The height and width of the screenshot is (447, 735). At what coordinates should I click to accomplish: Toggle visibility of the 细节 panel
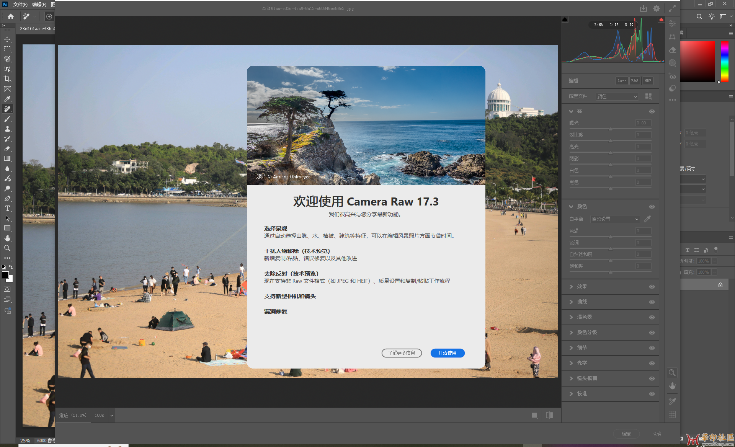[x=652, y=348]
